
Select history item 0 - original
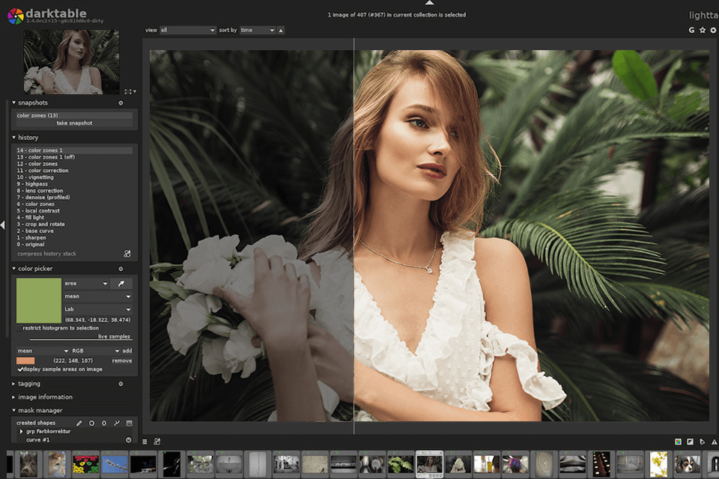click(74, 245)
